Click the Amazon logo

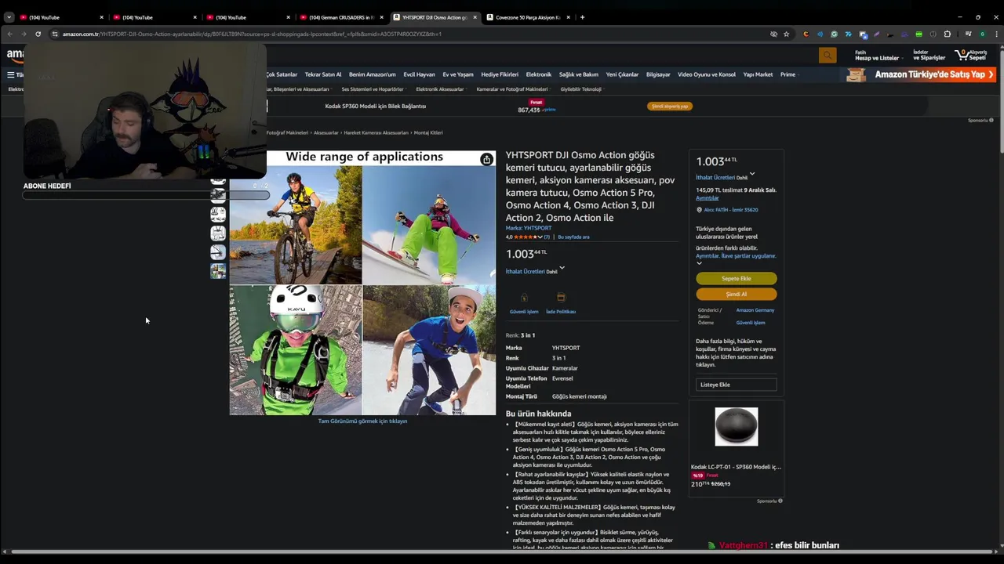pos(15,55)
